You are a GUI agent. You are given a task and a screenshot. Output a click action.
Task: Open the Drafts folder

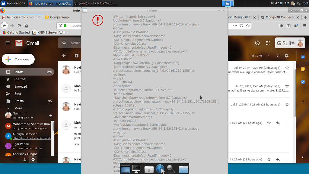(x=19, y=101)
